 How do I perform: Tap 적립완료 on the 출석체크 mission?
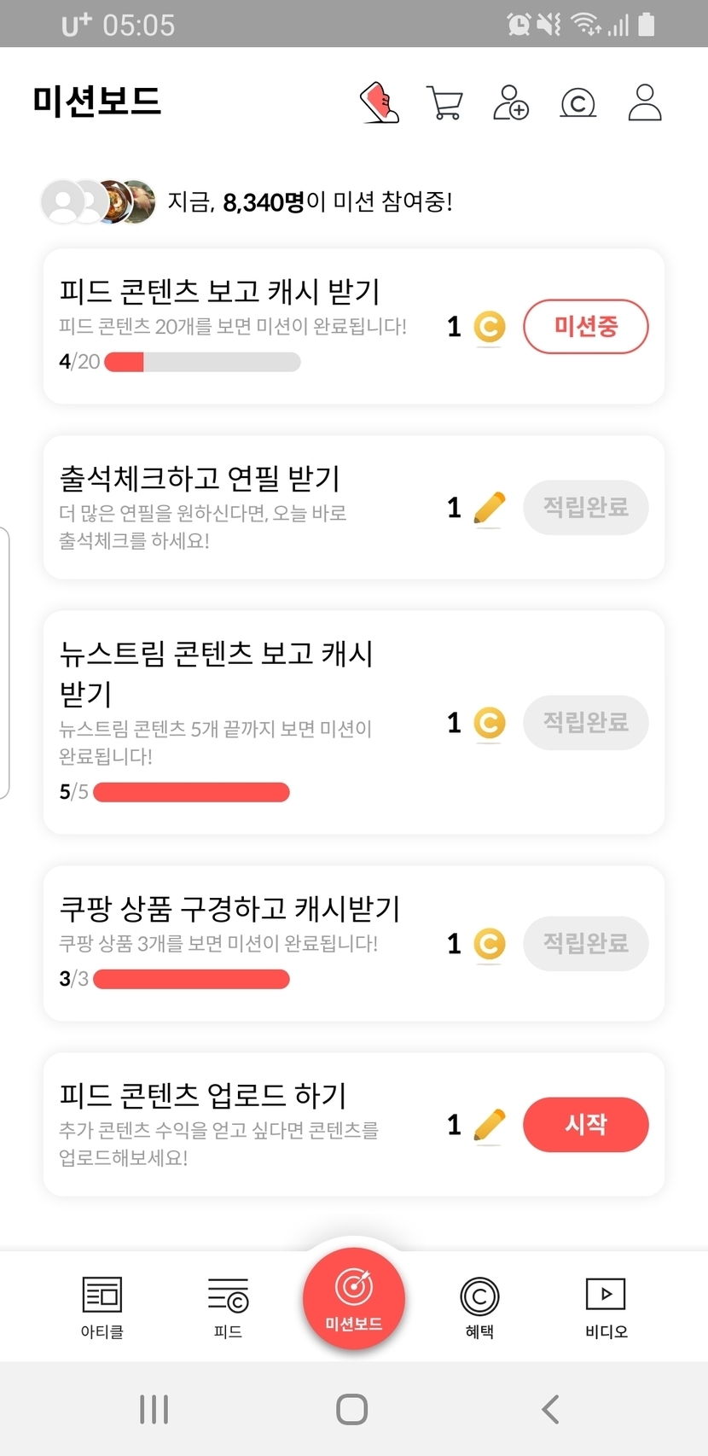(x=586, y=508)
